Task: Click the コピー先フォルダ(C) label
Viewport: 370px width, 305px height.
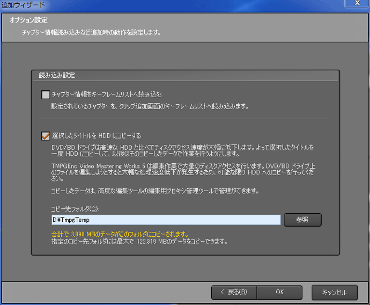Action: coord(76,208)
